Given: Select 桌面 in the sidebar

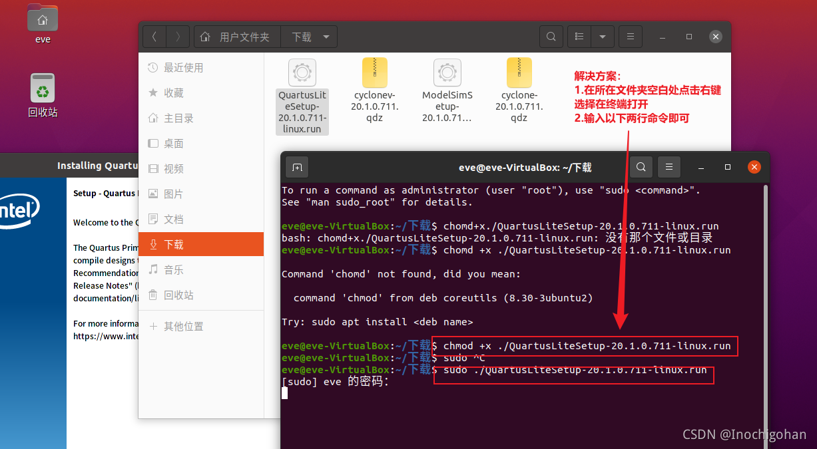Looking at the screenshot, I should [201, 144].
